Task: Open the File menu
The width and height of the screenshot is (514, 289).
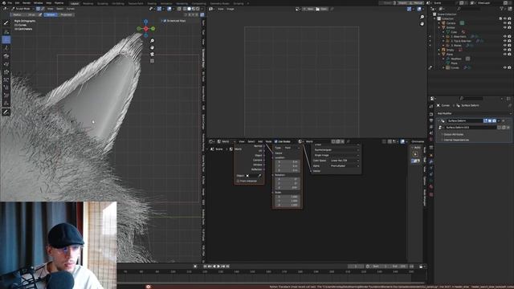Action: click(x=10, y=3)
